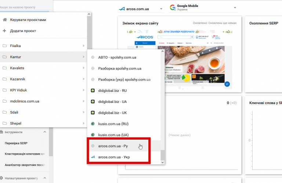Click the plus icon for Додати проєкт
The image size is (282, 183).
coord(4,31)
